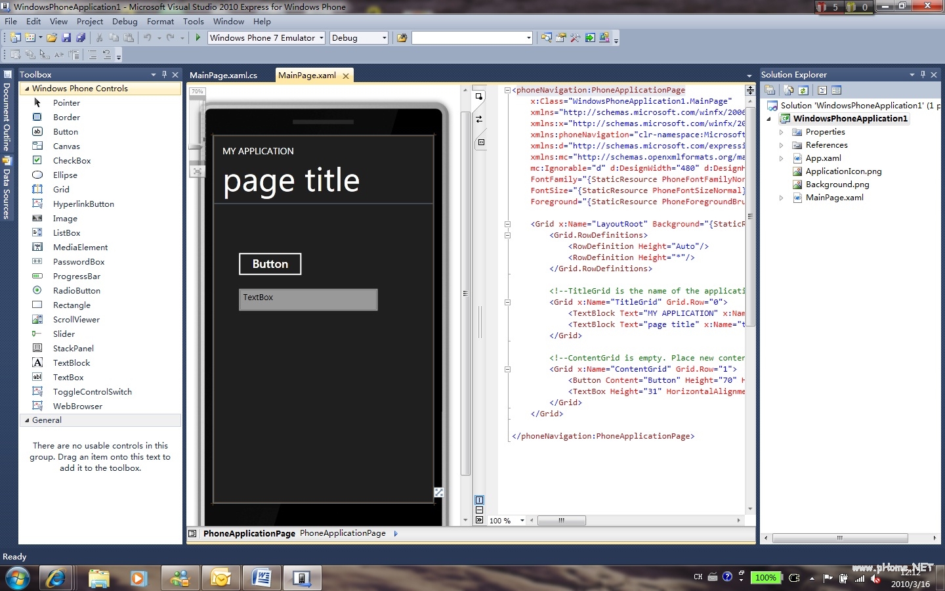
Task: Expand the App.xaml node
Action: click(781, 158)
